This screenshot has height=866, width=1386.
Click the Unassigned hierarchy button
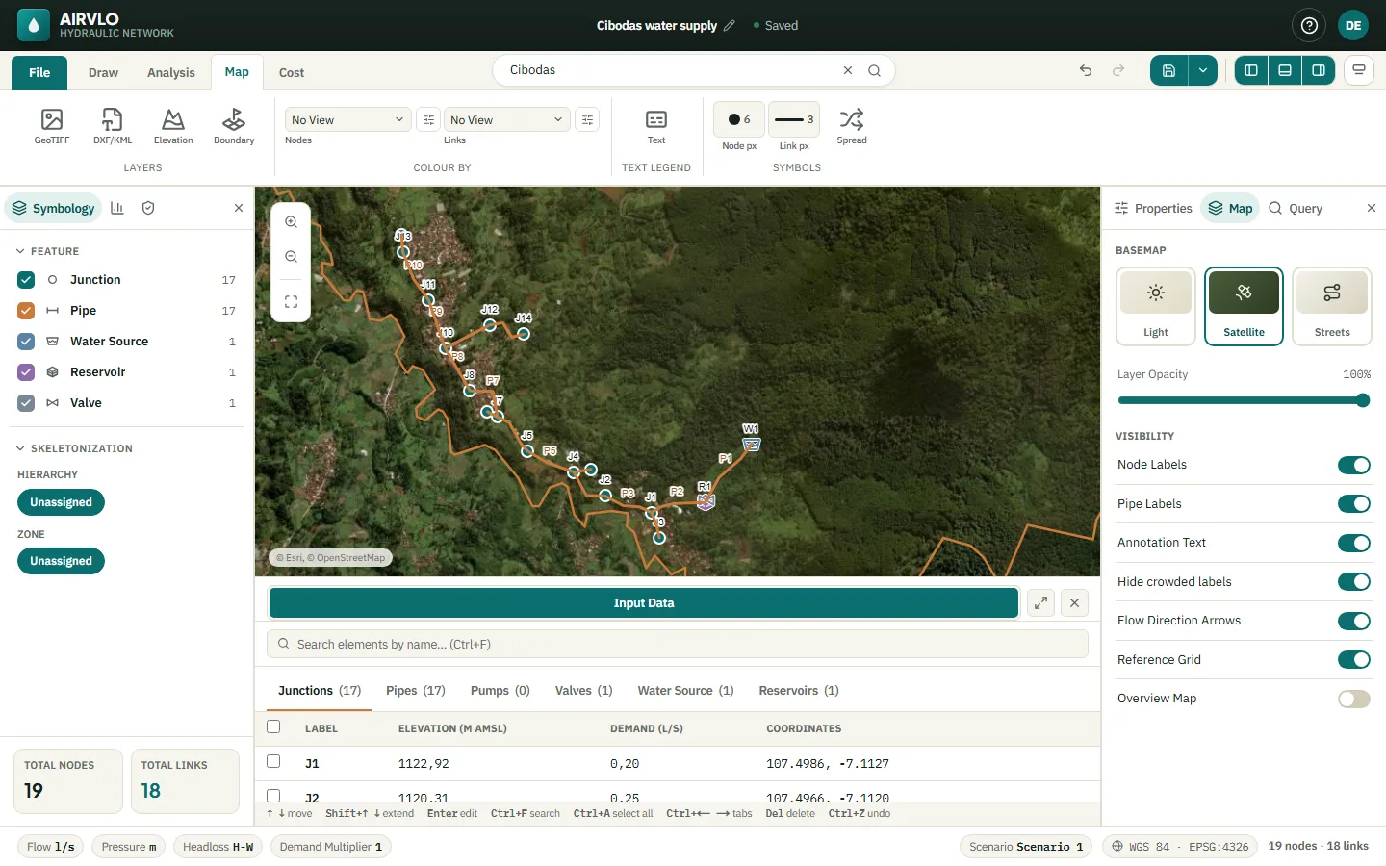[61, 502]
